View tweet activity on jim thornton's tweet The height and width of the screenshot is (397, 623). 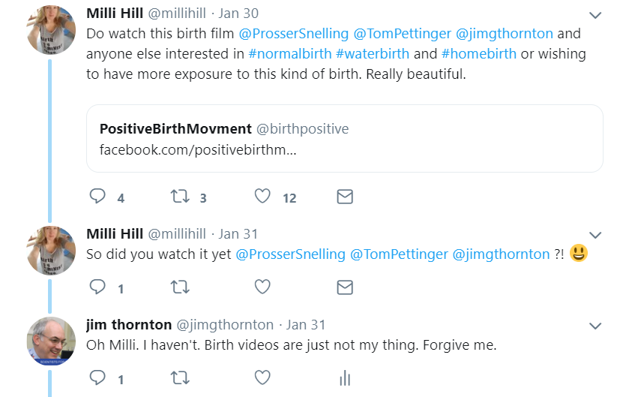[345, 377]
